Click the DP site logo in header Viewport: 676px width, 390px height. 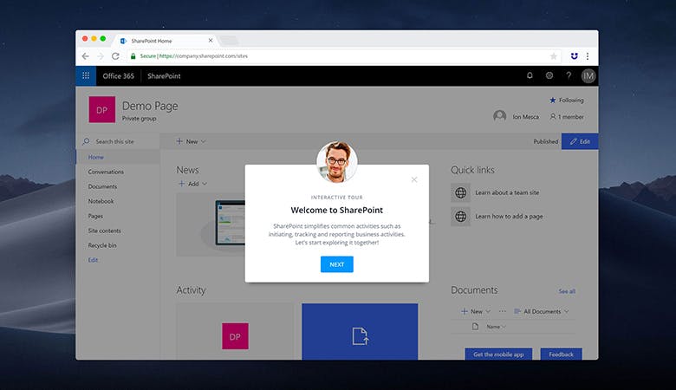pyautogui.click(x=101, y=109)
